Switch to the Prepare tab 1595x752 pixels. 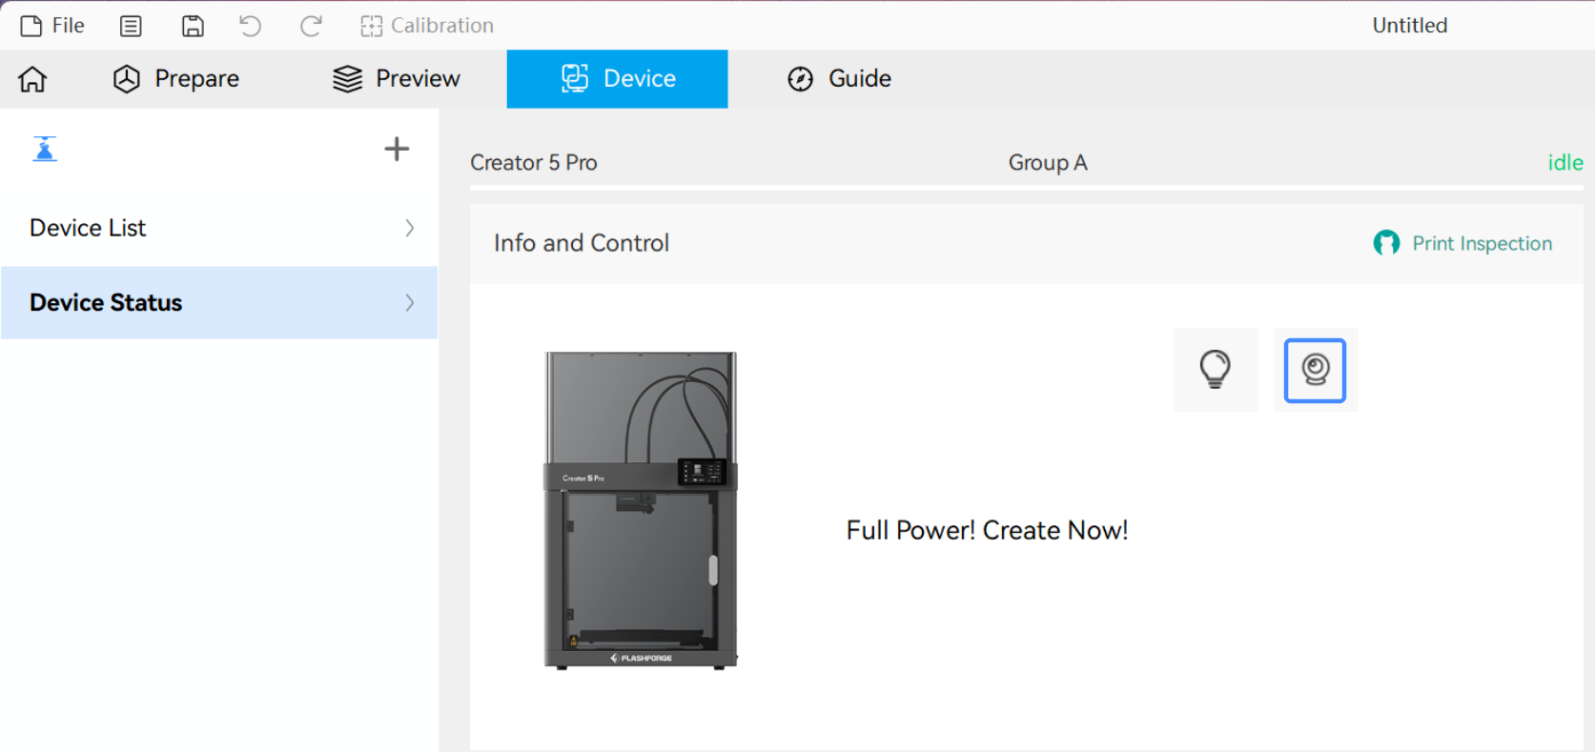point(176,79)
